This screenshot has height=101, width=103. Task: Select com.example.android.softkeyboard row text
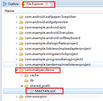[52, 38]
